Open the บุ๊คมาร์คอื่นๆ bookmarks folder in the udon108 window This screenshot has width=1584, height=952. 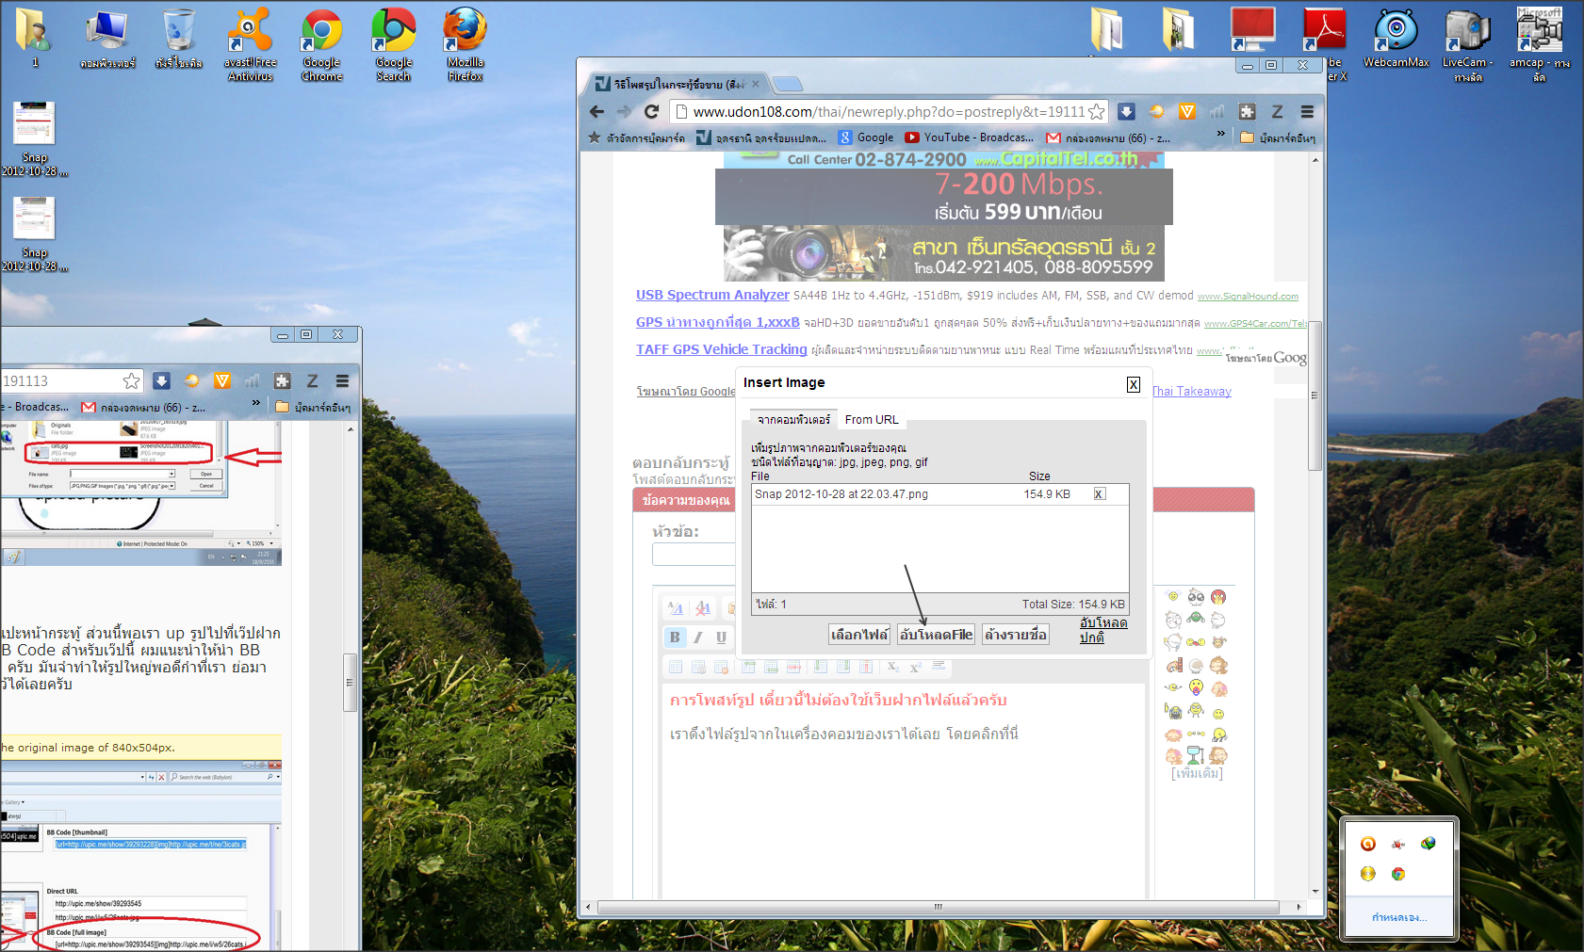[1278, 138]
